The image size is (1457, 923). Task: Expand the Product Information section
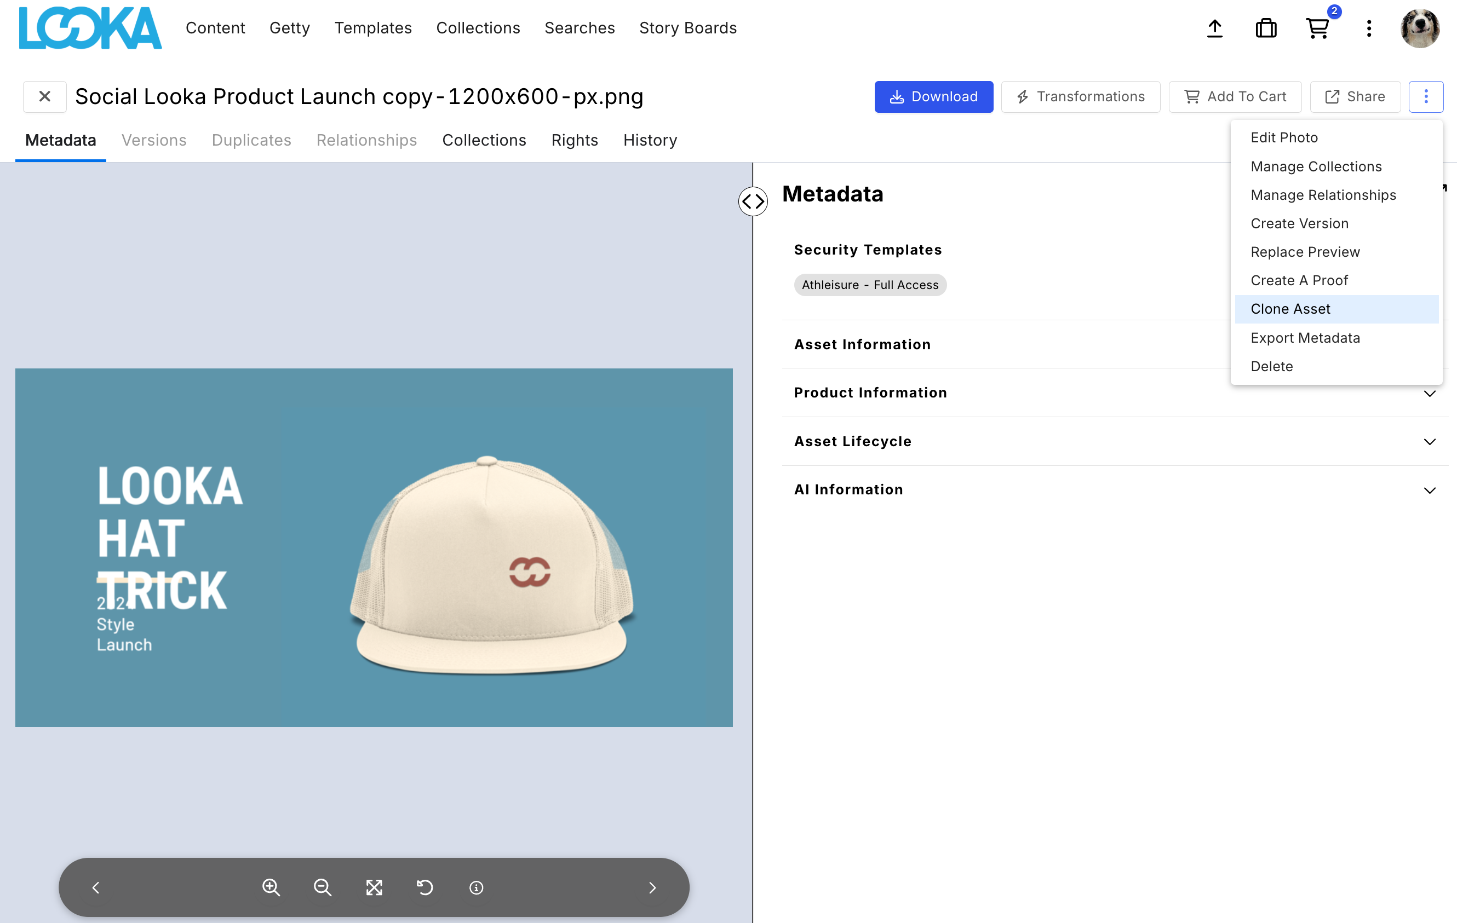coord(1429,393)
